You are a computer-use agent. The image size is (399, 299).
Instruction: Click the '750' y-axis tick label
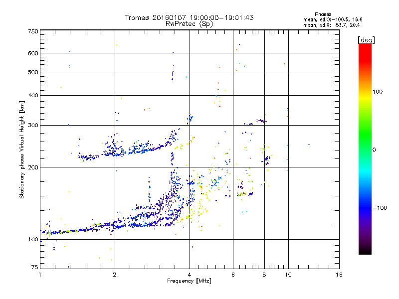tap(33, 31)
